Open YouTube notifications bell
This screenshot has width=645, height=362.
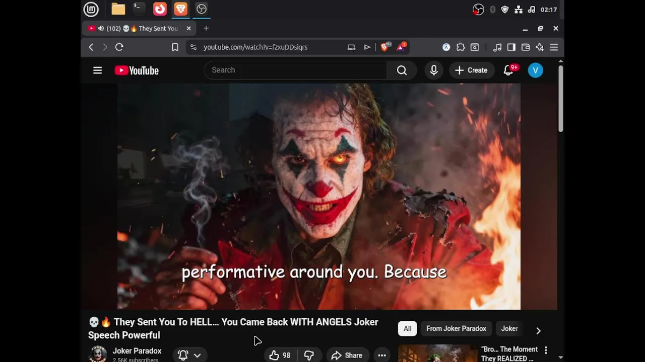(x=509, y=70)
